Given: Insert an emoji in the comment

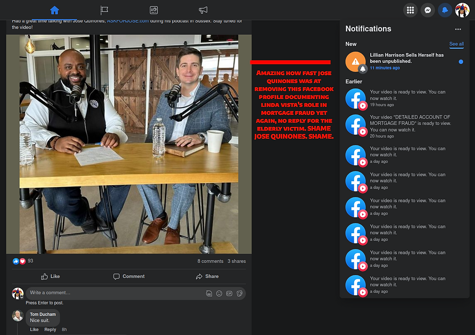Looking at the screenshot, I should click(x=219, y=293).
